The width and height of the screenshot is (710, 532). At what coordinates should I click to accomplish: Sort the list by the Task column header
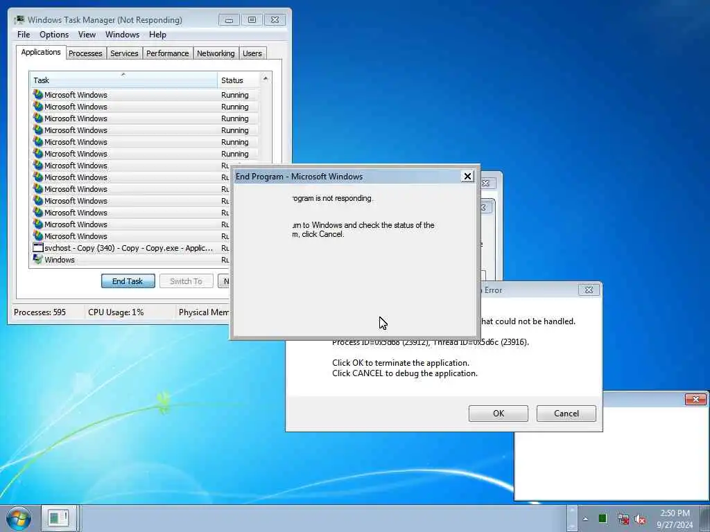click(123, 80)
